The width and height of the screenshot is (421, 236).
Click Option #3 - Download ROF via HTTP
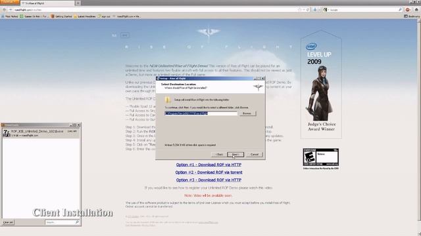[209, 180]
